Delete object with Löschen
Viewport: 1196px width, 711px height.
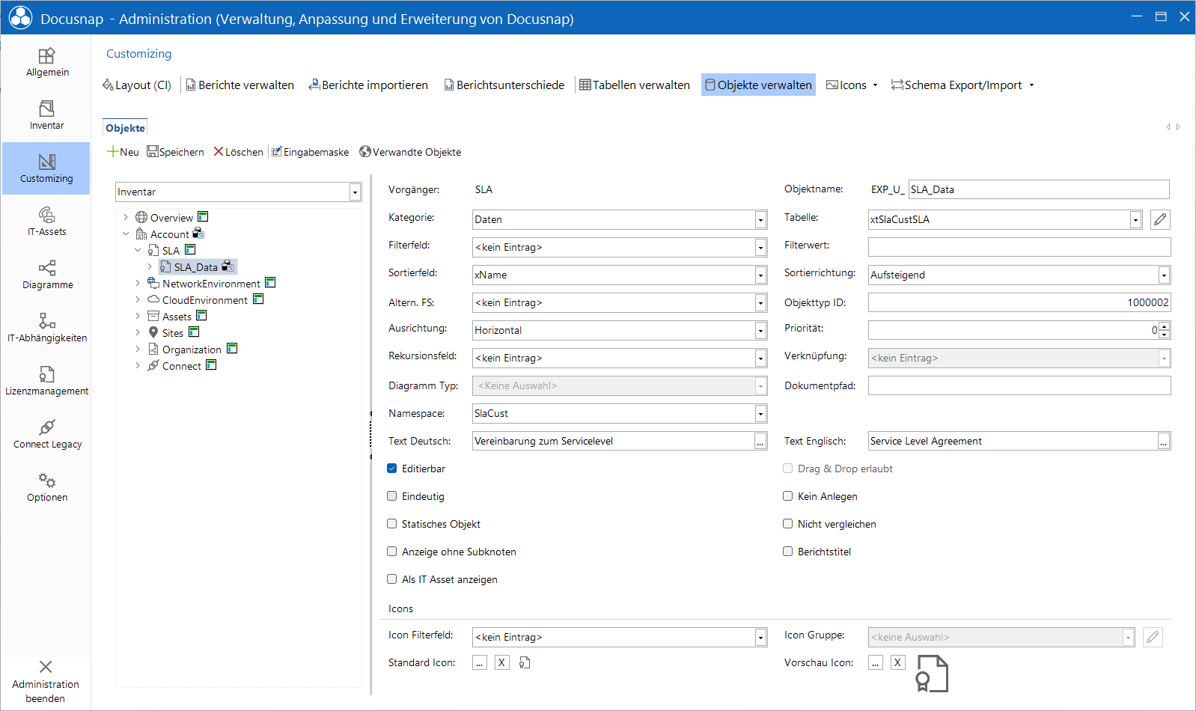[239, 152]
